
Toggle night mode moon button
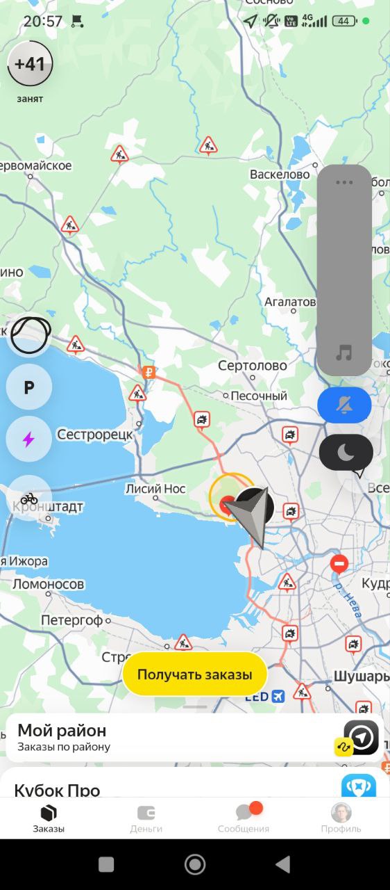point(346,453)
